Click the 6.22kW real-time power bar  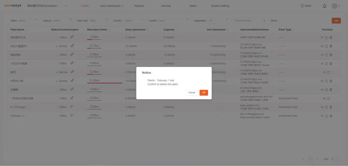click(94, 48)
